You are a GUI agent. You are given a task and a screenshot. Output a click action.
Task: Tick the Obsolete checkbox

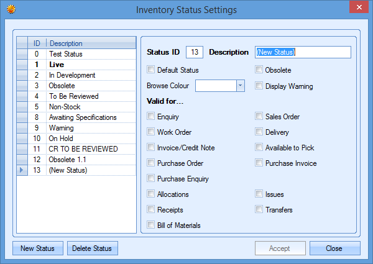click(259, 70)
